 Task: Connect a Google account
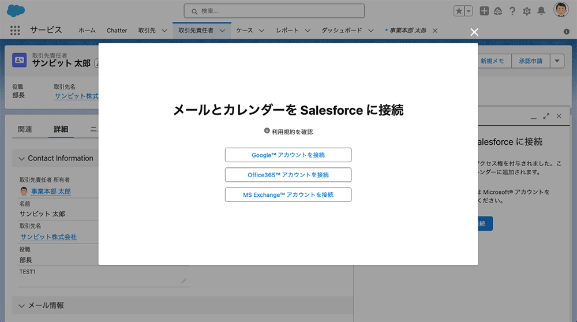click(288, 155)
